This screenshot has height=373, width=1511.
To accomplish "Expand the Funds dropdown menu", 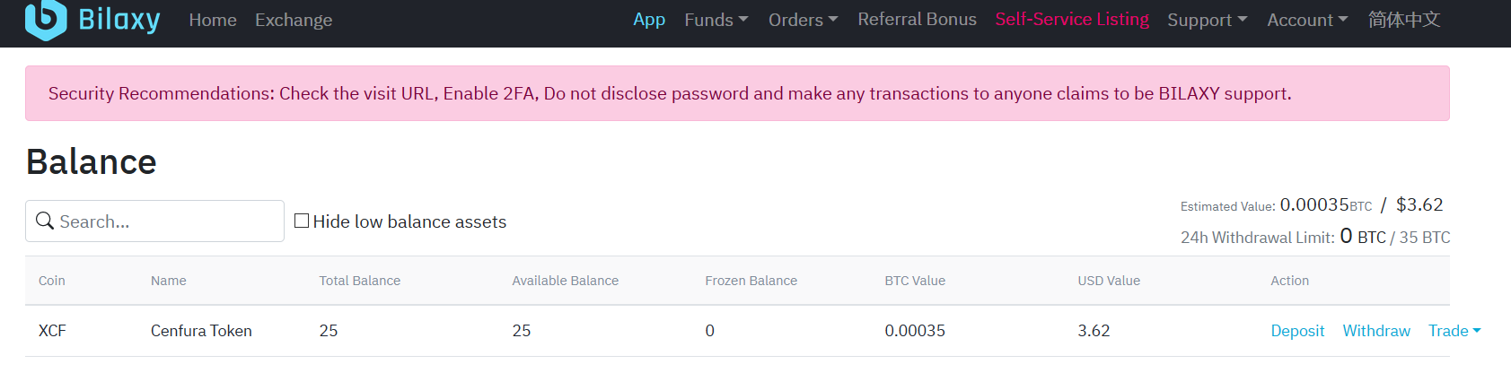I will point(716,20).
